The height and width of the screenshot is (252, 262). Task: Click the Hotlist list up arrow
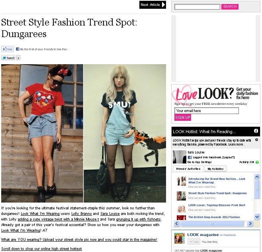pos(257,177)
